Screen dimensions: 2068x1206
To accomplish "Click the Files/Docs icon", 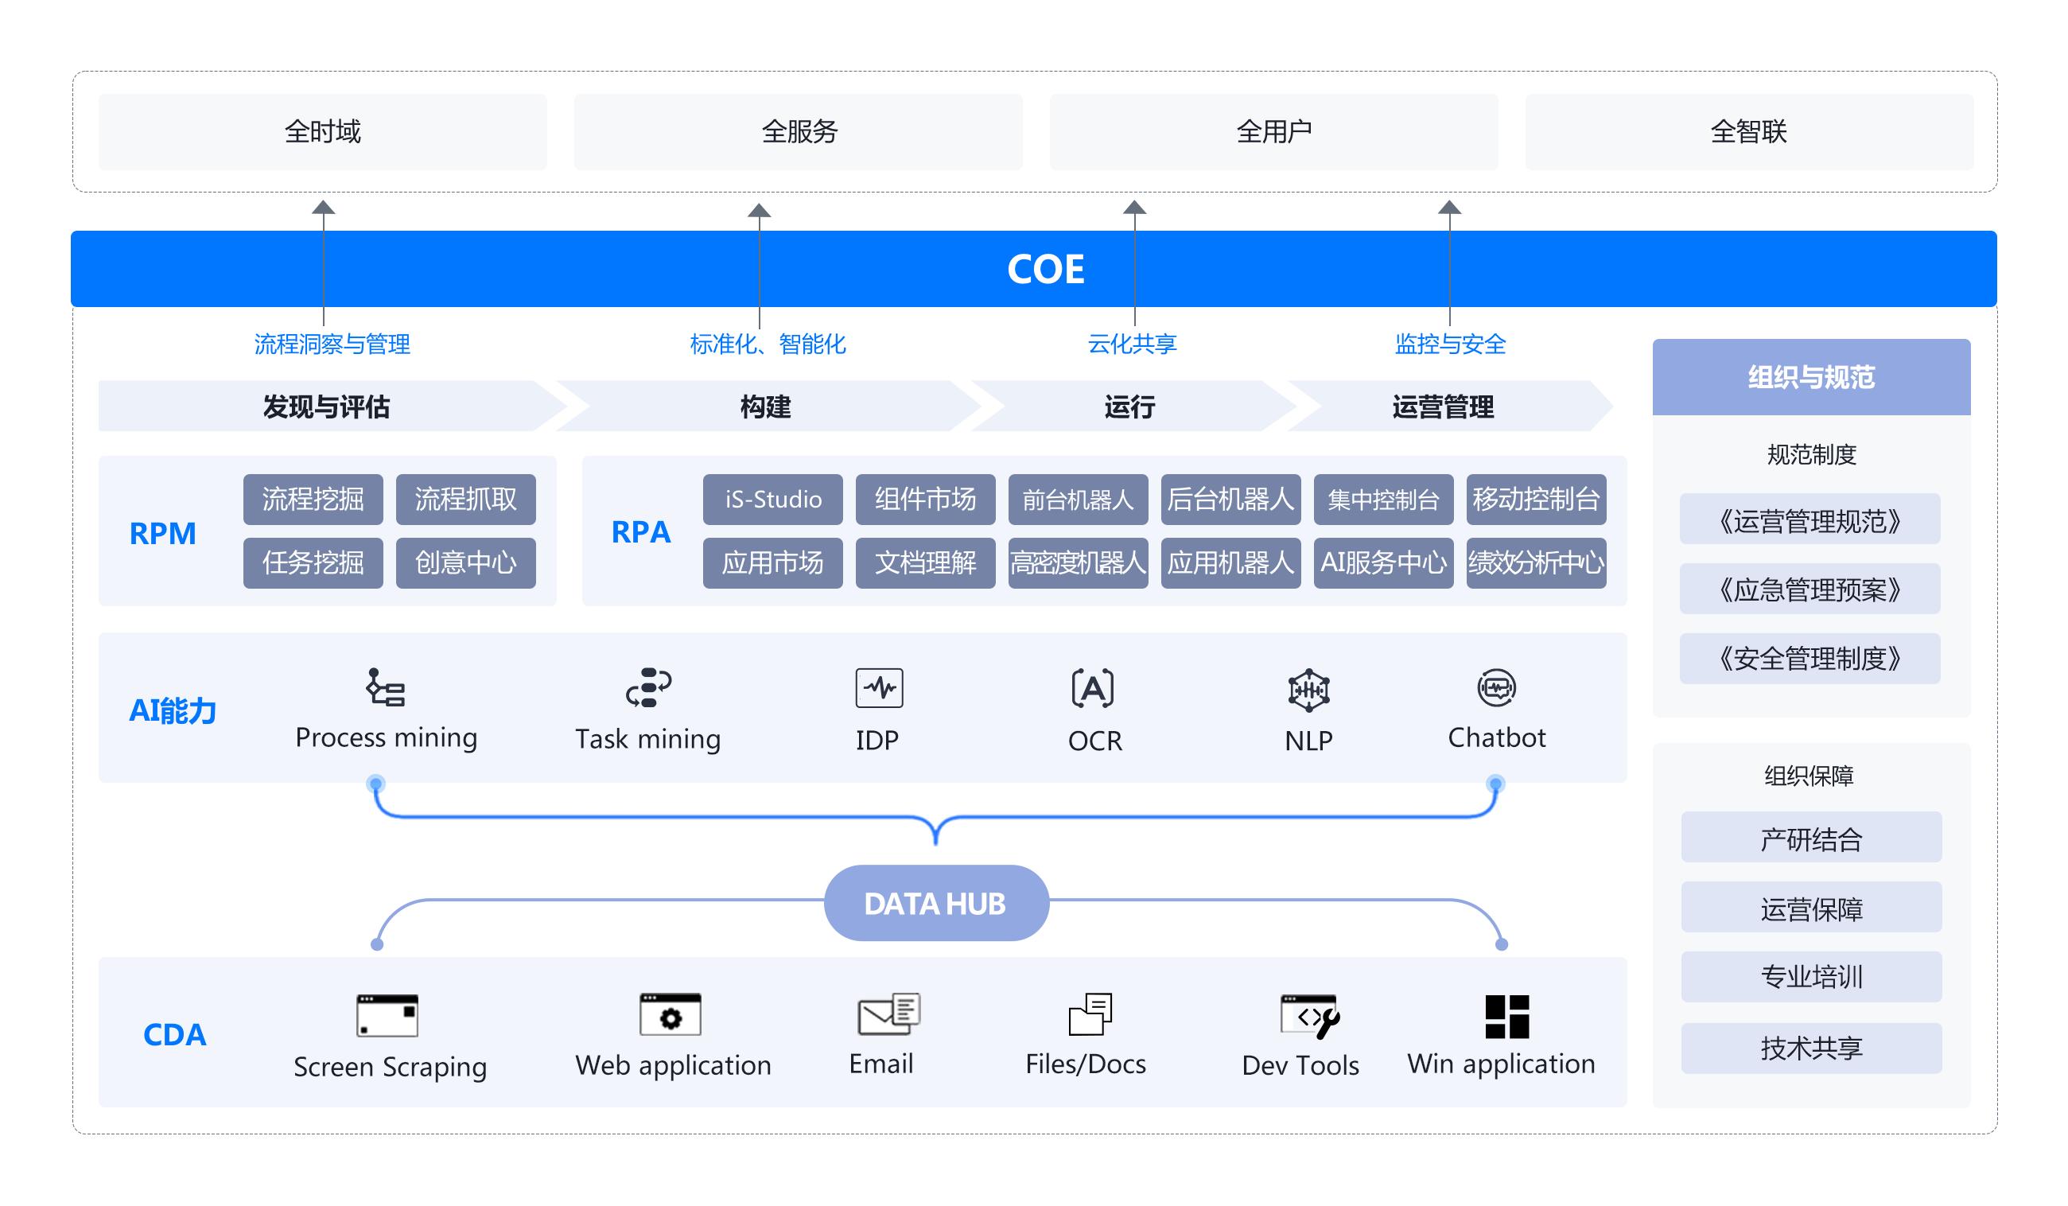I will pyautogui.click(x=1090, y=1014).
